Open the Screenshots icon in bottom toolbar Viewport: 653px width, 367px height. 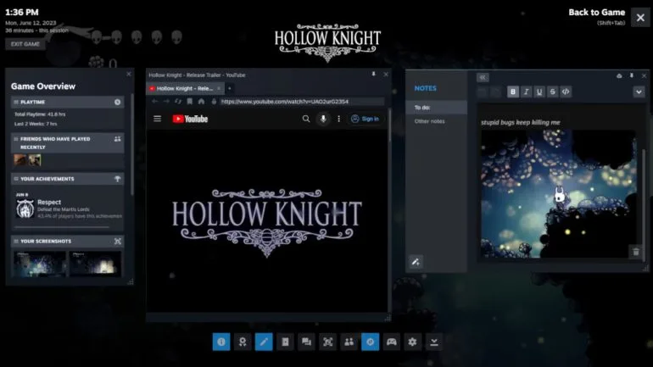click(x=327, y=342)
